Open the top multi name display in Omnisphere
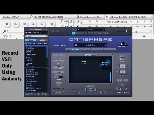 pos(90,30)
